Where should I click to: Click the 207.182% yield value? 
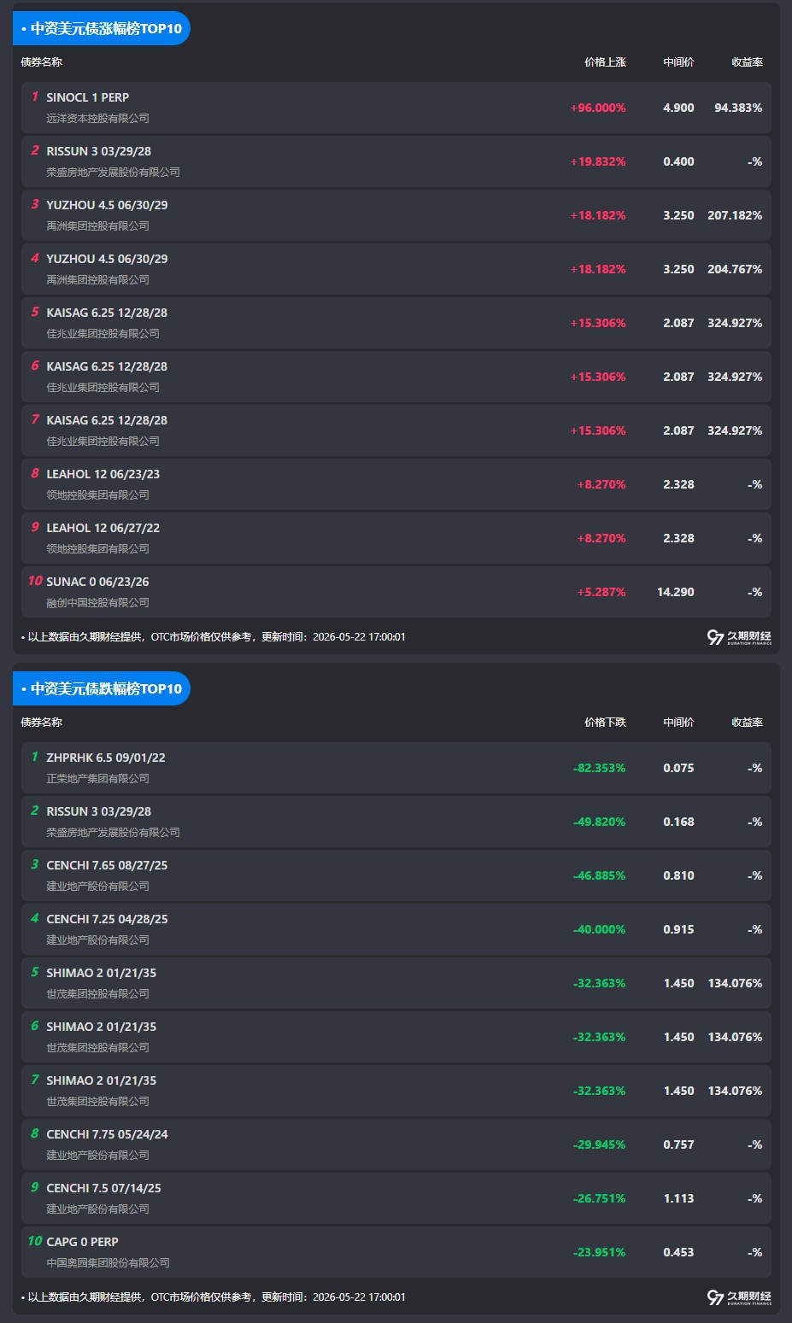tap(735, 216)
